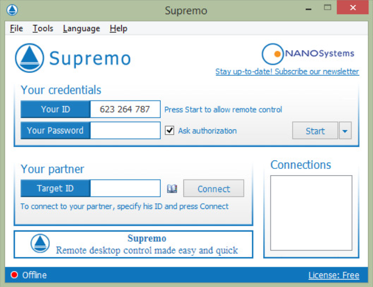This screenshot has width=373, height=287.
Task: Click the License: Free link
Action: coord(334,275)
